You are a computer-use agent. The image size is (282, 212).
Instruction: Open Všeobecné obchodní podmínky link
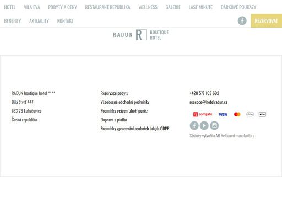point(125,102)
